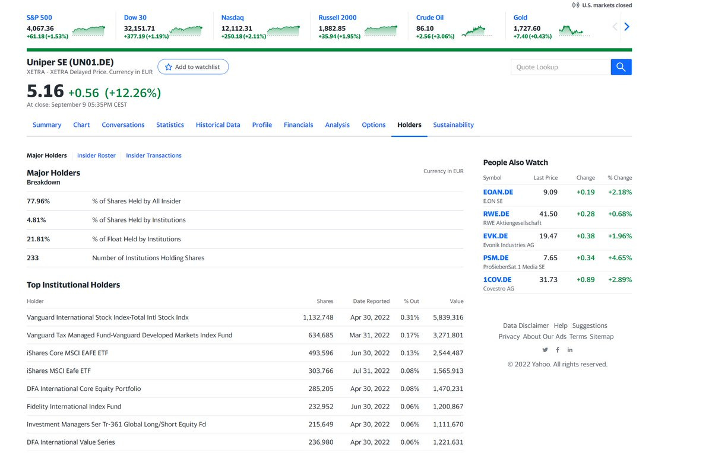Click the 77.96% insider shares value
The height and width of the screenshot is (453, 712).
(38, 201)
